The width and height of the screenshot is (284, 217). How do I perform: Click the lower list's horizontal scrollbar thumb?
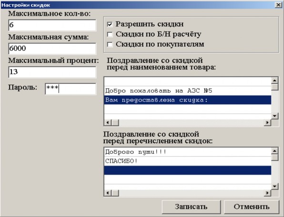click(x=115, y=193)
